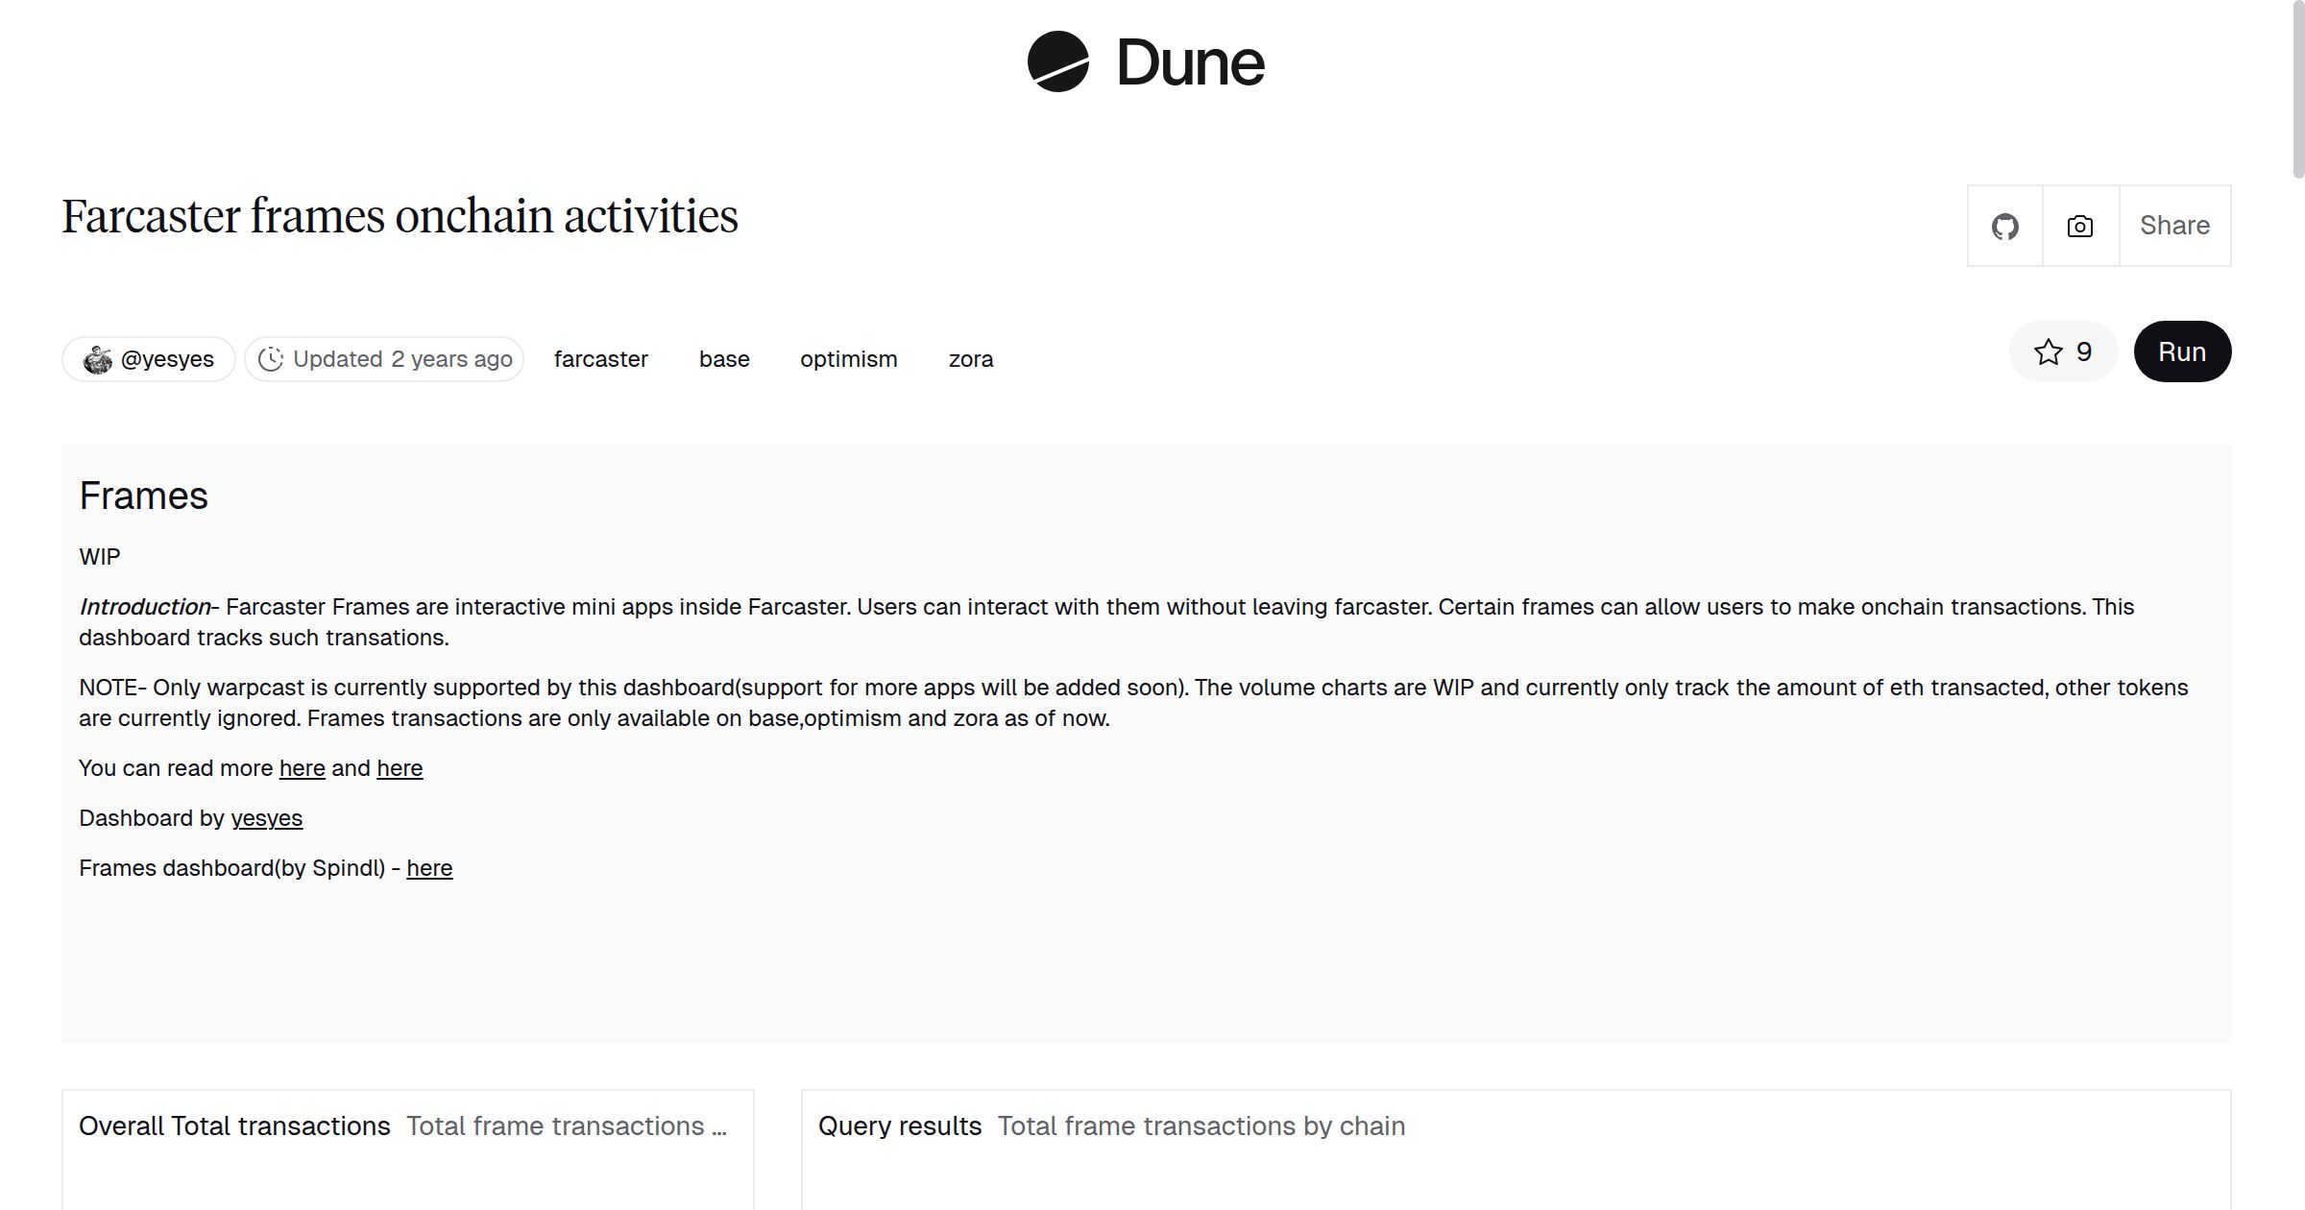Viewport: 2305px width, 1210px height.
Task: Click the yesyes author avatar
Action: pos(97,359)
